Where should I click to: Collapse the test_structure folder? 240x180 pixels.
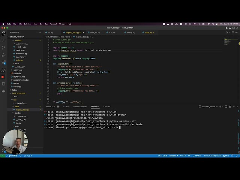pos(18,93)
